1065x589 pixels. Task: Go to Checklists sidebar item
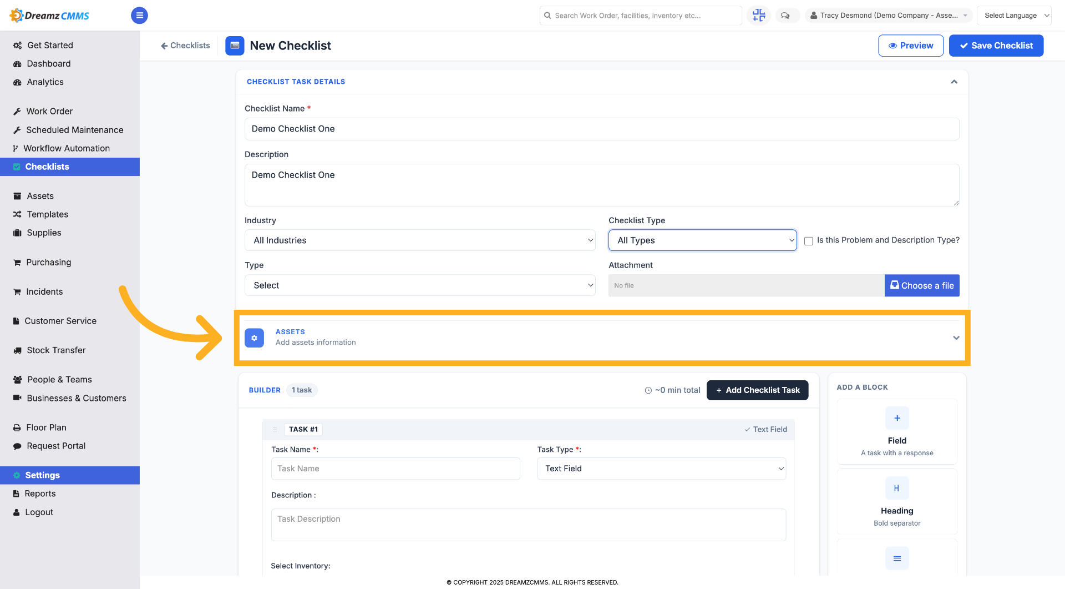pyautogui.click(x=70, y=167)
